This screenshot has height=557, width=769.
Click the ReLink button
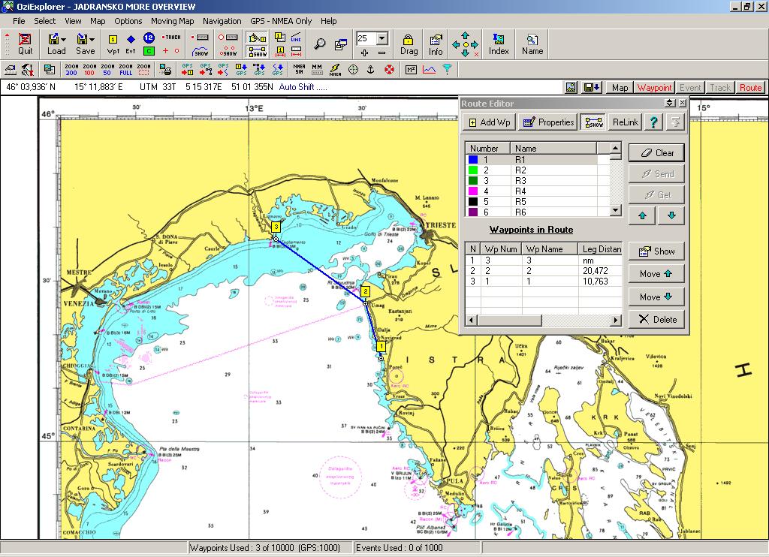pyautogui.click(x=626, y=122)
